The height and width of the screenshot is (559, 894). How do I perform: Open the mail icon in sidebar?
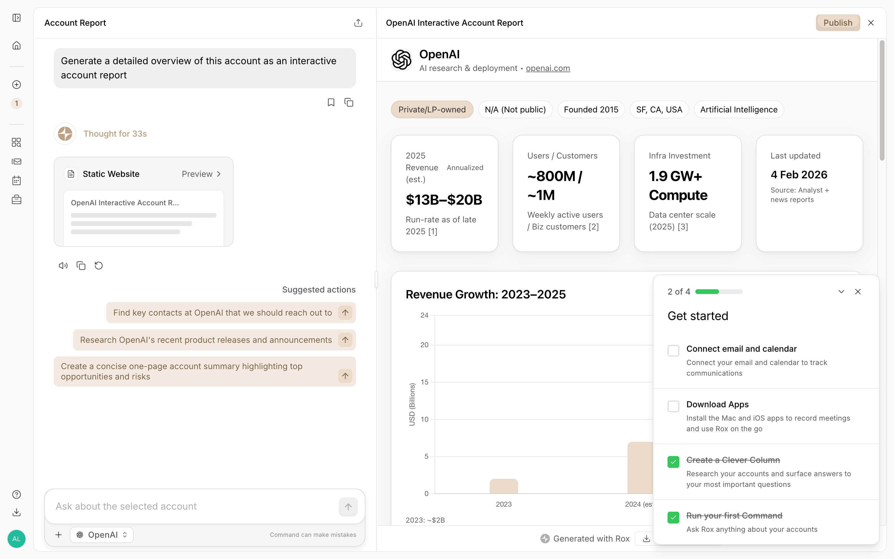coord(16,161)
